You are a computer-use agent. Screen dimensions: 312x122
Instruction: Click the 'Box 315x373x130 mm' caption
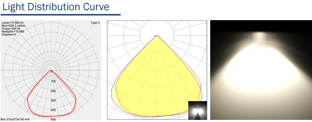click(x=15, y=119)
